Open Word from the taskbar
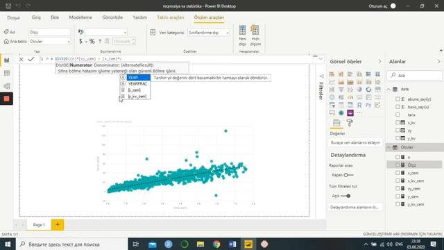444x250 pixels. point(232,244)
